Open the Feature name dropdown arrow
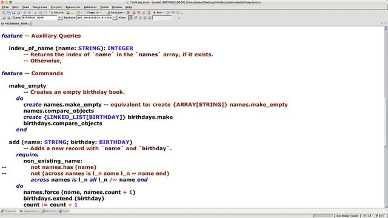 click(x=115, y=18)
